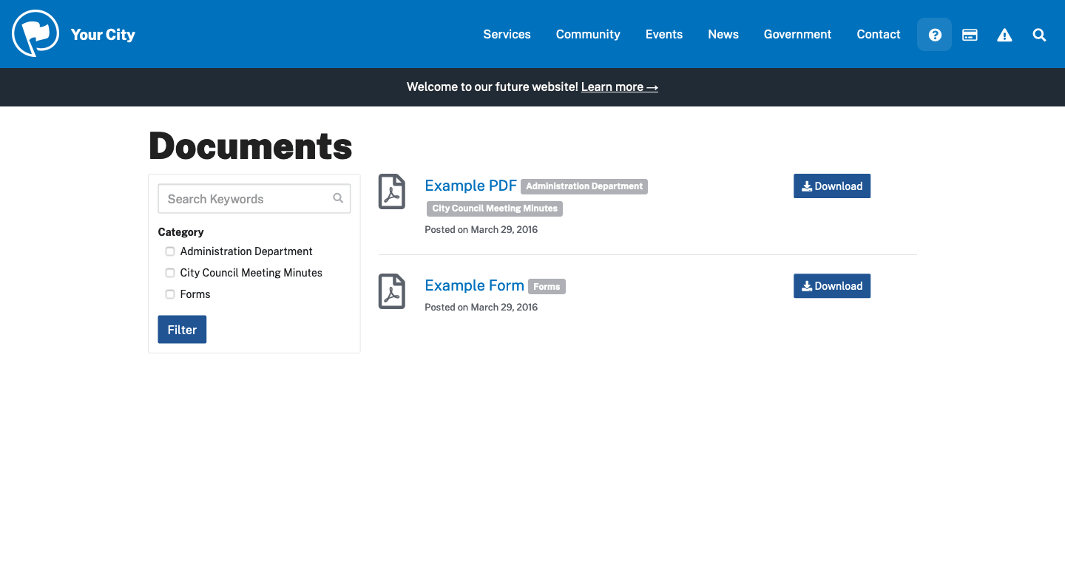Viewport: 1065px width, 573px height.
Task: Click the Category filter label
Action: tap(180, 232)
